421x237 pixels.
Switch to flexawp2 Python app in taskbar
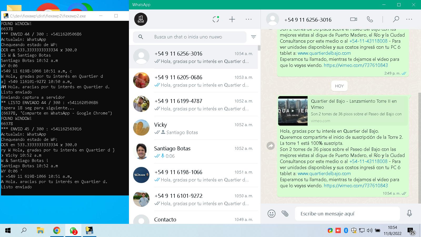coord(89,231)
